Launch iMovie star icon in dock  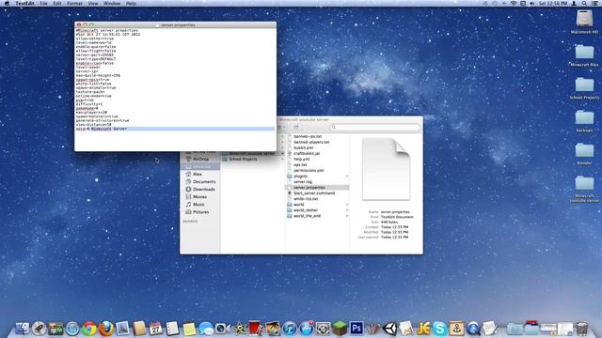pyautogui.click(x=239, y=329)
